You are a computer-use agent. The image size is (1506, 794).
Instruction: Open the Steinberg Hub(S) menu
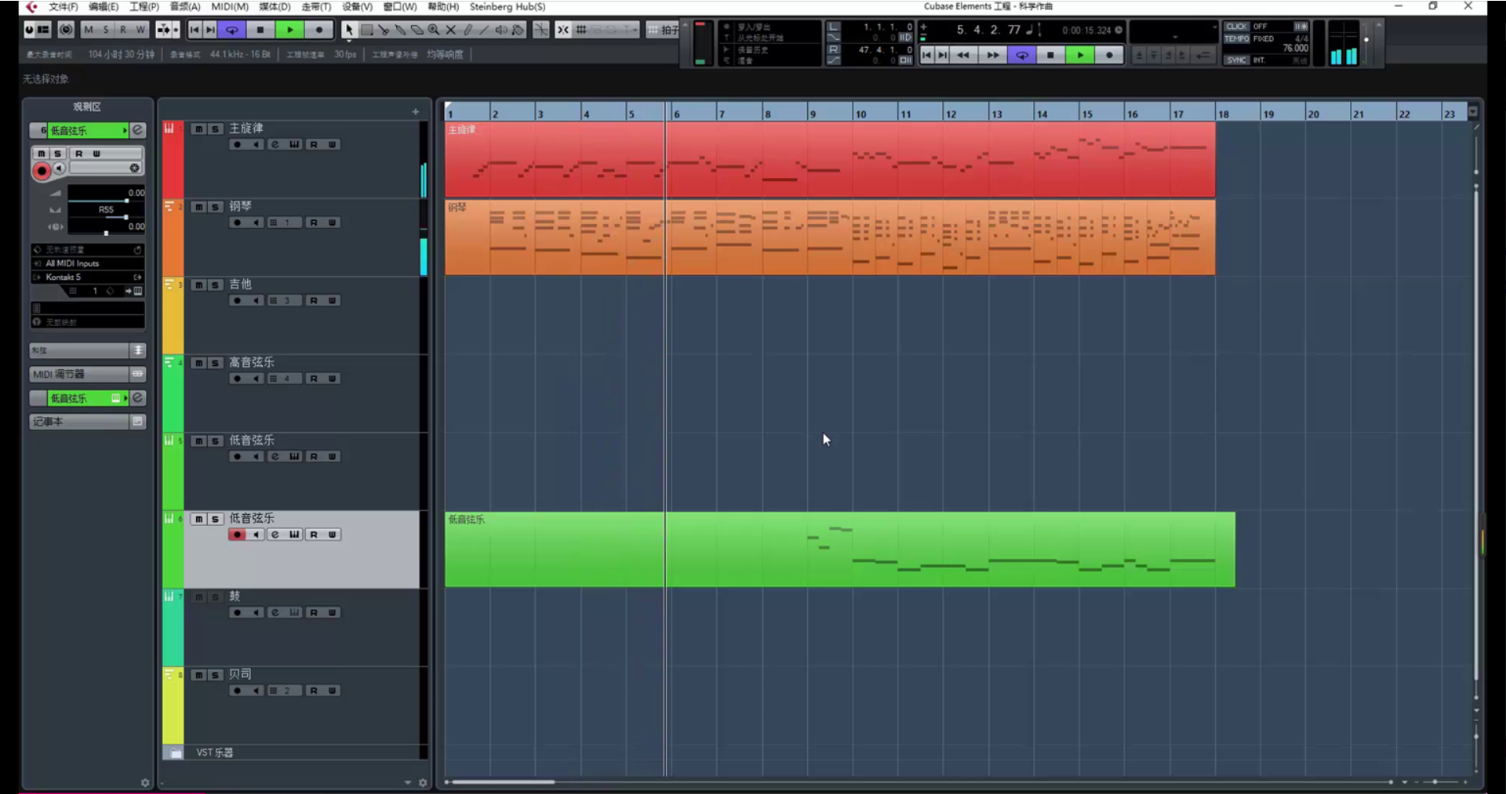tap(507, 6)
